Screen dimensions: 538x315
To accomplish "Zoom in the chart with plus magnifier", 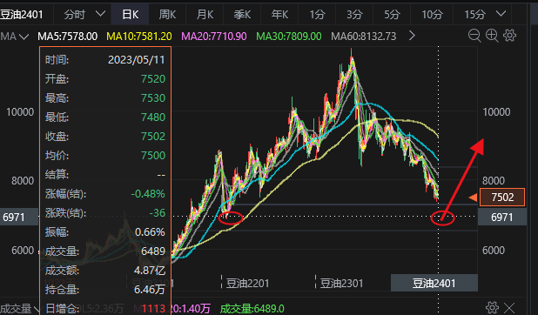I will click(492, 36).
